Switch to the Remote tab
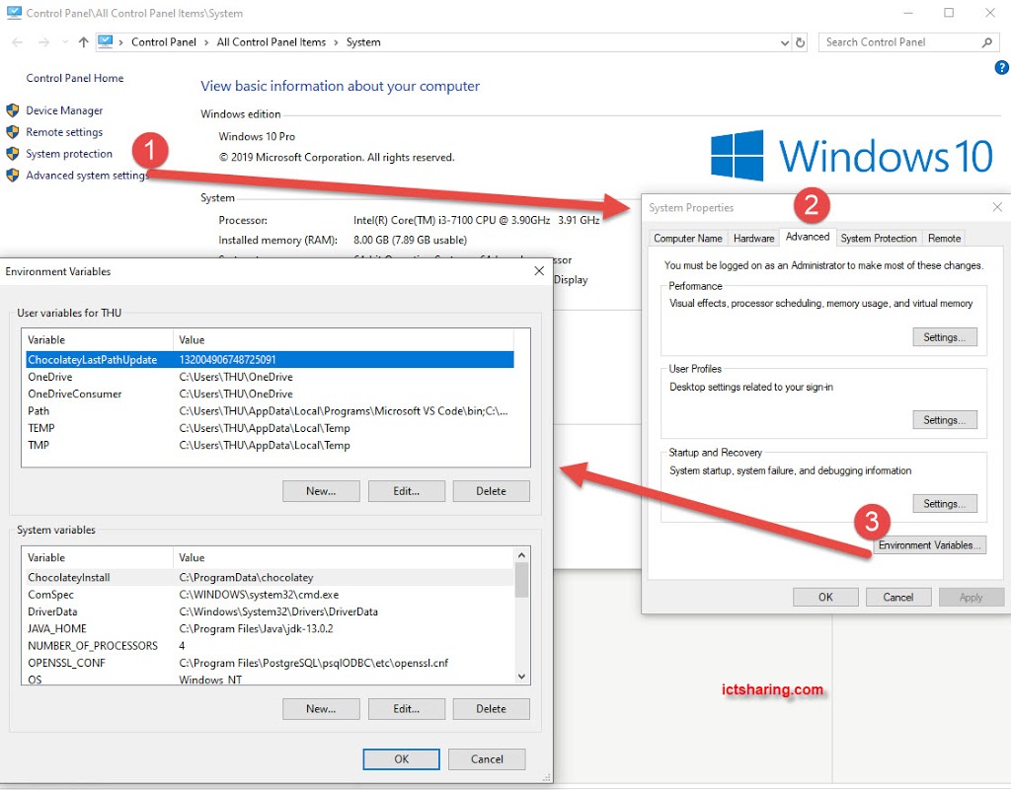Image resolution: width=1011 pixels, height=790 pixels. click(944, 239)
